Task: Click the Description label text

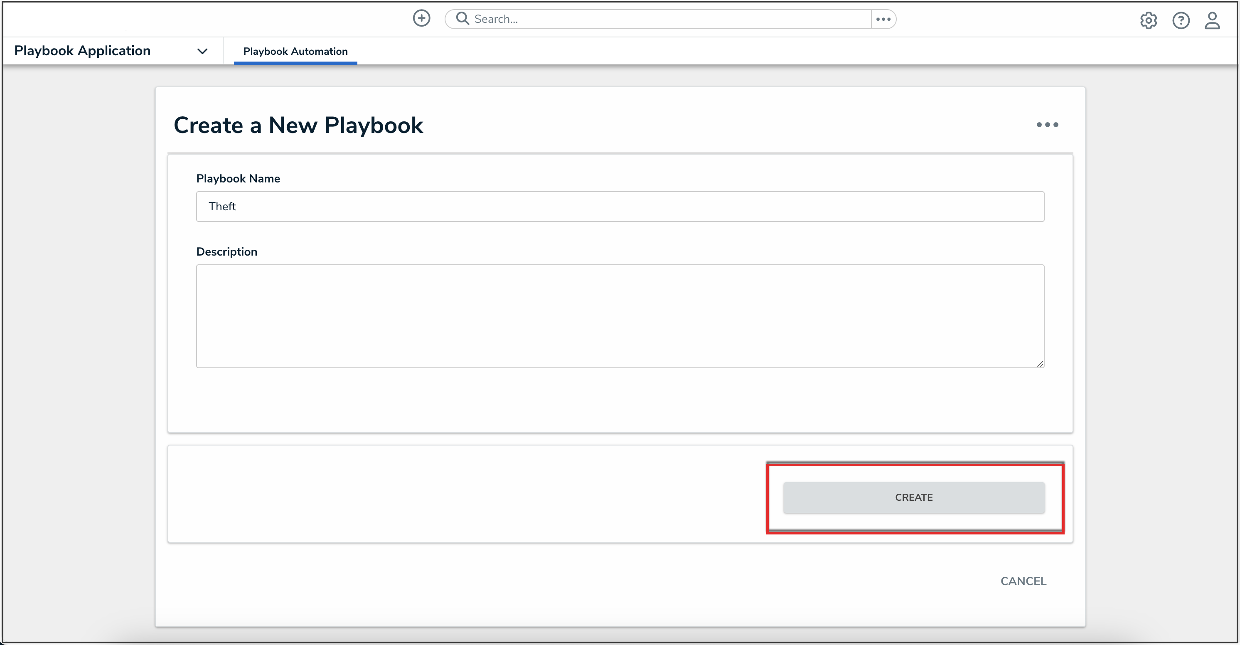Action: point(226,252)
